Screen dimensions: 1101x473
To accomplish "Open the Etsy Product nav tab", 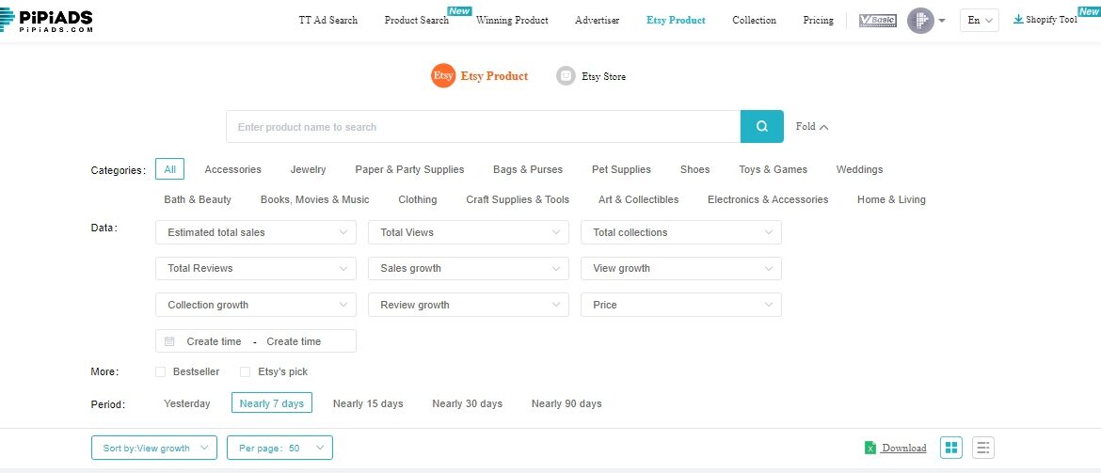I will coord(676,21).
